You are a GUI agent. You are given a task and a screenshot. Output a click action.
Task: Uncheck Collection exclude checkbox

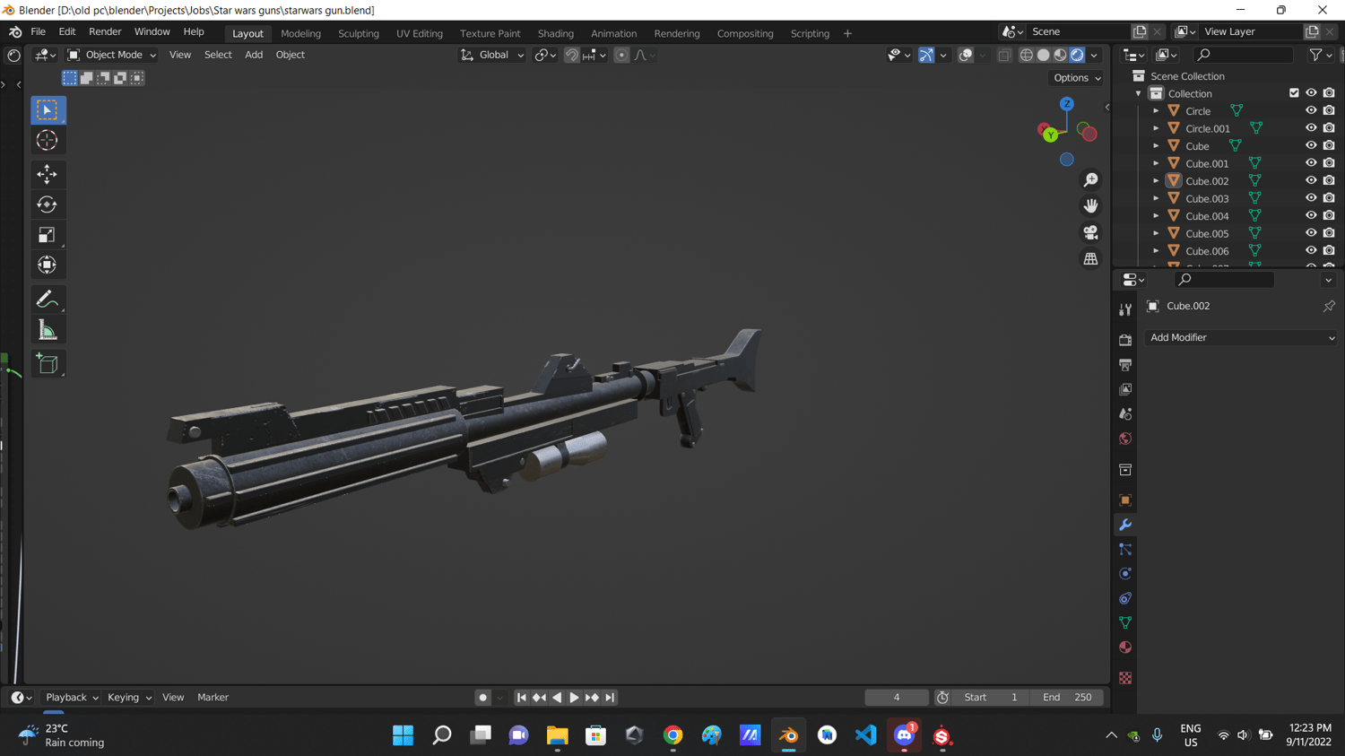[x=1294, y=93]
